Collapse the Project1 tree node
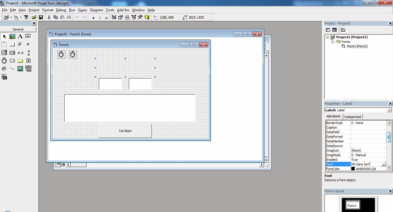The height and width of the screenshot is (212, 393). [327, 37]
